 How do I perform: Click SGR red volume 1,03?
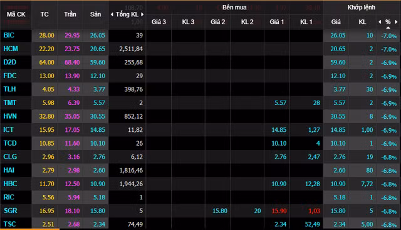[x=314, y=211]
